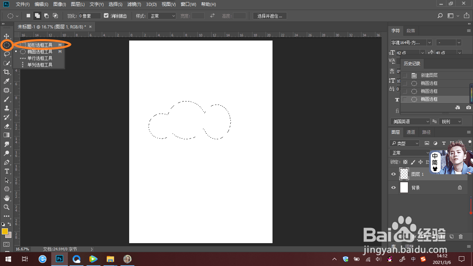Viewport: 473px width, 266px height.
Task: Select the Polygon shape tool
Action: pyautogui.click(x=6, y=189)
